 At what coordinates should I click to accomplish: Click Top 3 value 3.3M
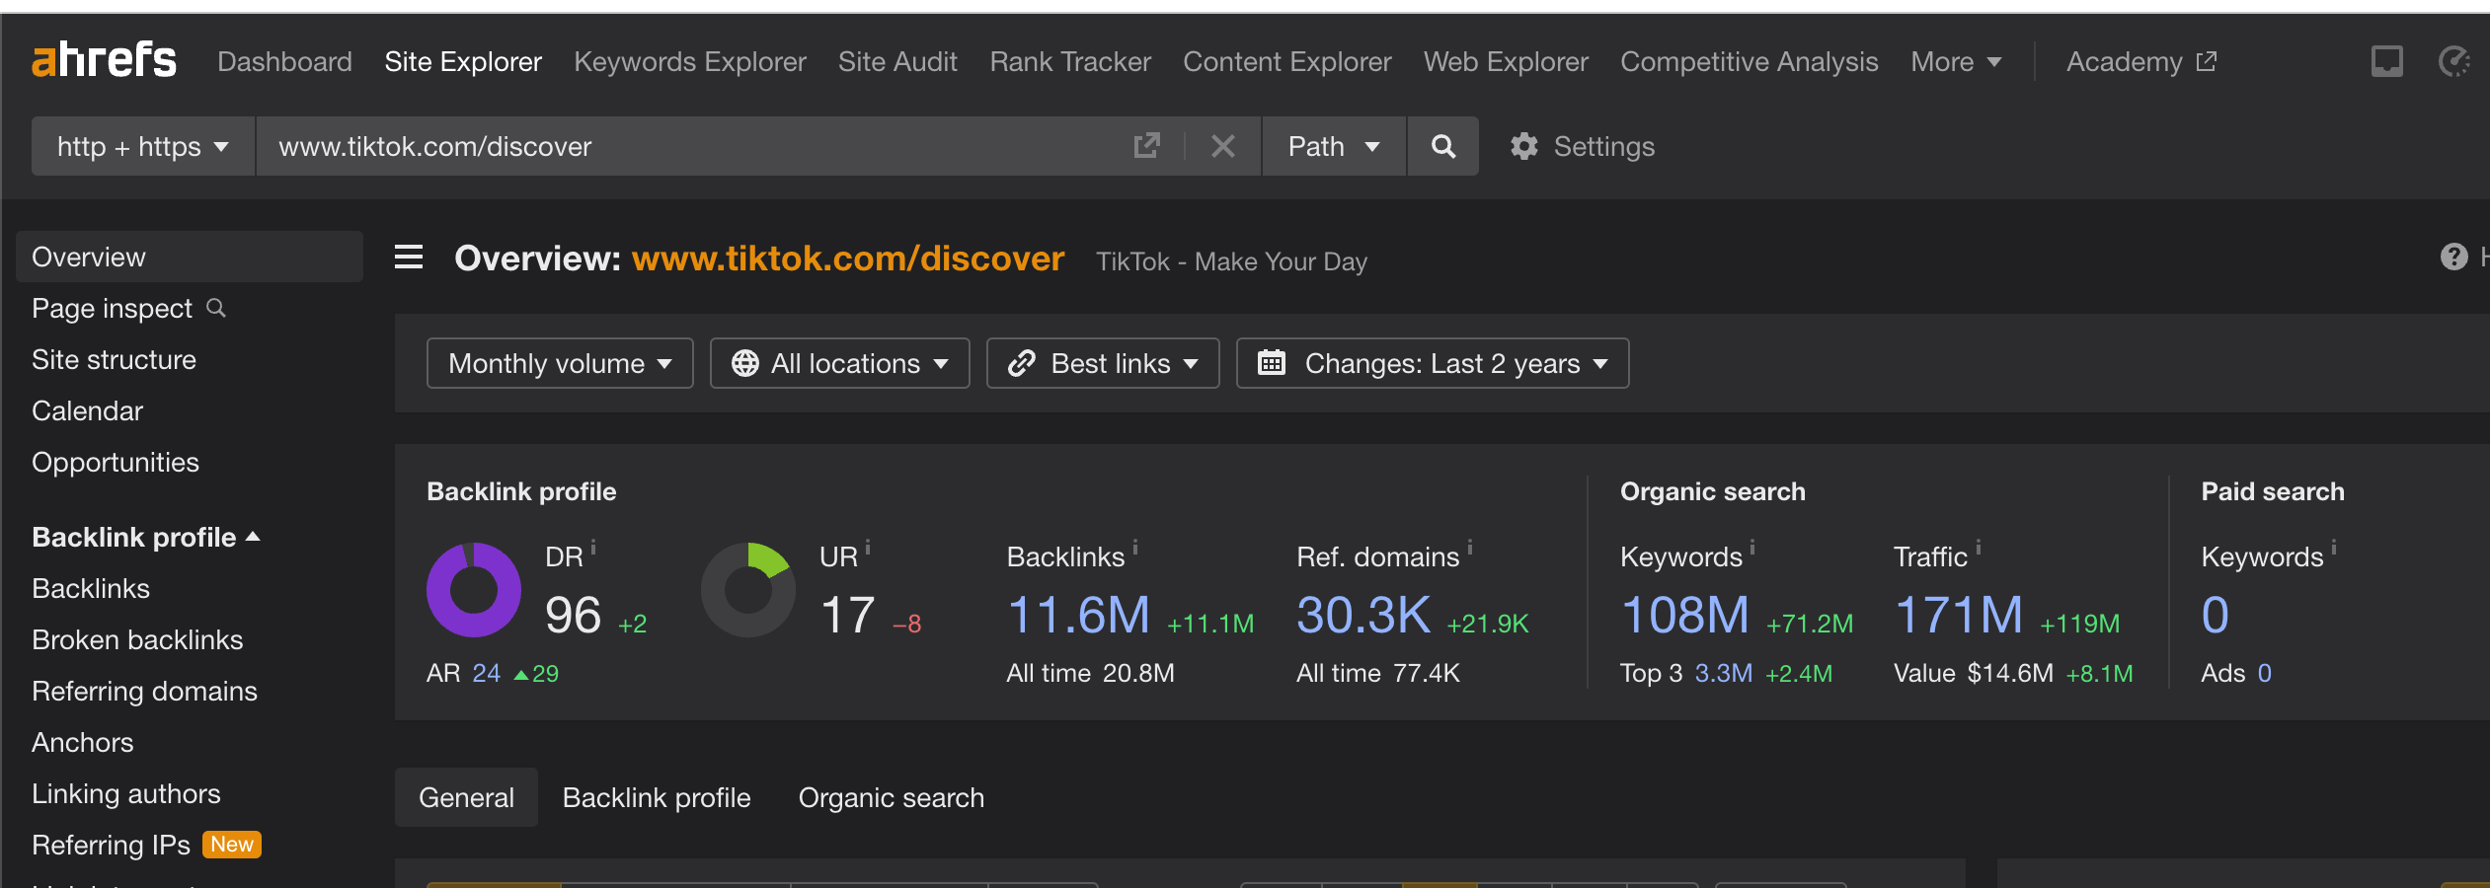point(1724,673)
